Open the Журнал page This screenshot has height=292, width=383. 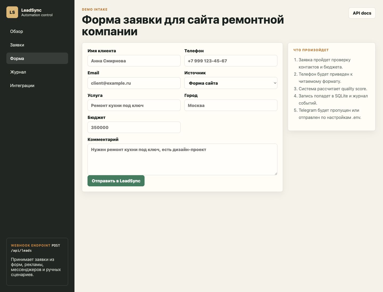pos(37,72)
